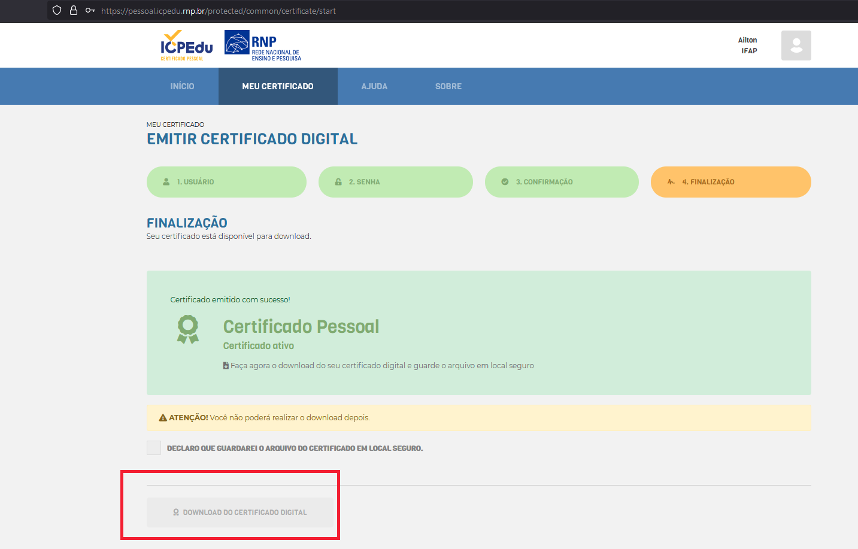Click the key permissions icon in address bar

point(90,11)
